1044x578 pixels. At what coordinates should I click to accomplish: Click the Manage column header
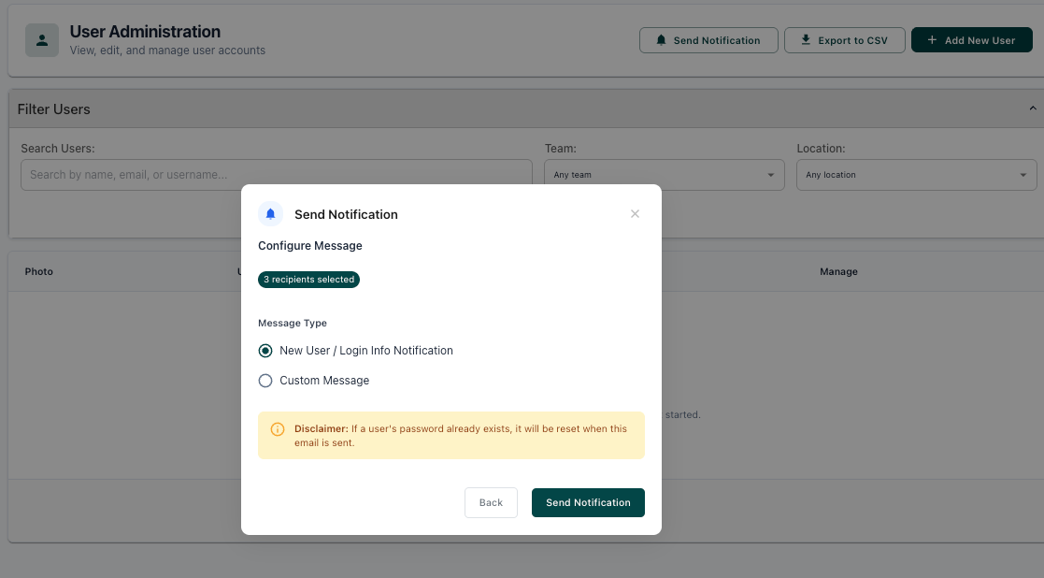point(838,271)
